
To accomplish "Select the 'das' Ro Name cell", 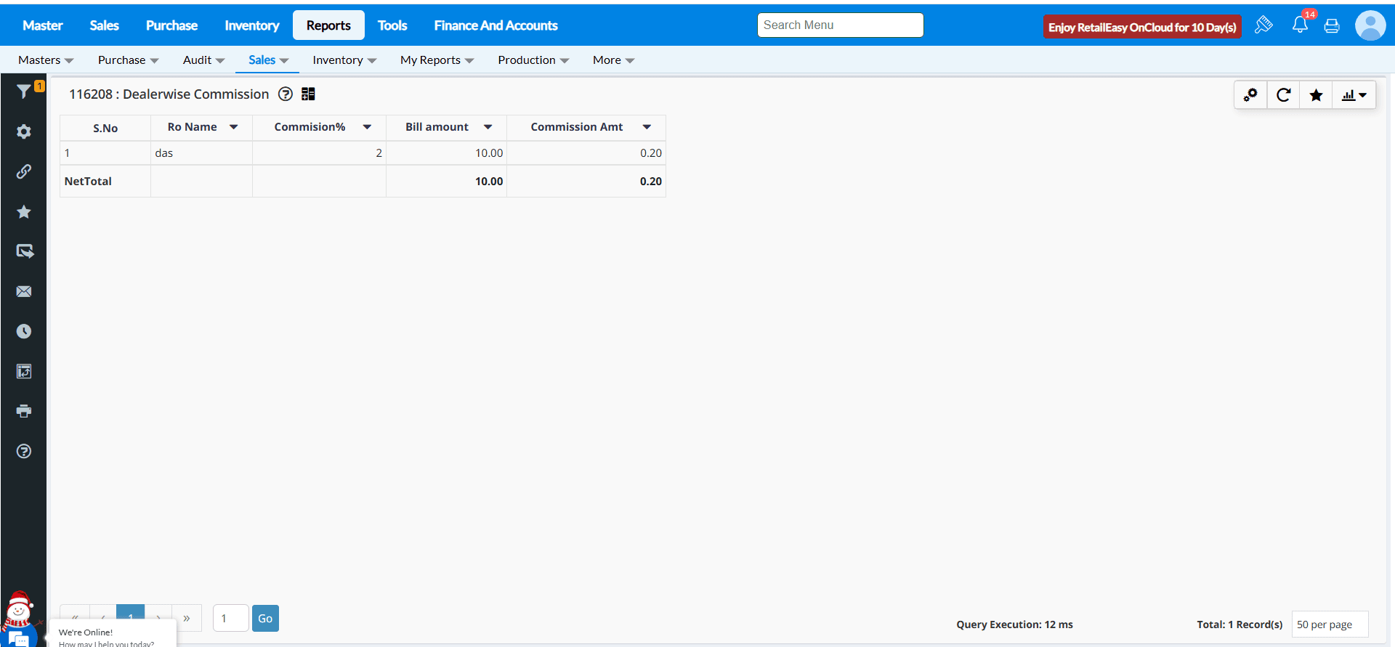I will (x=201, y=153).
